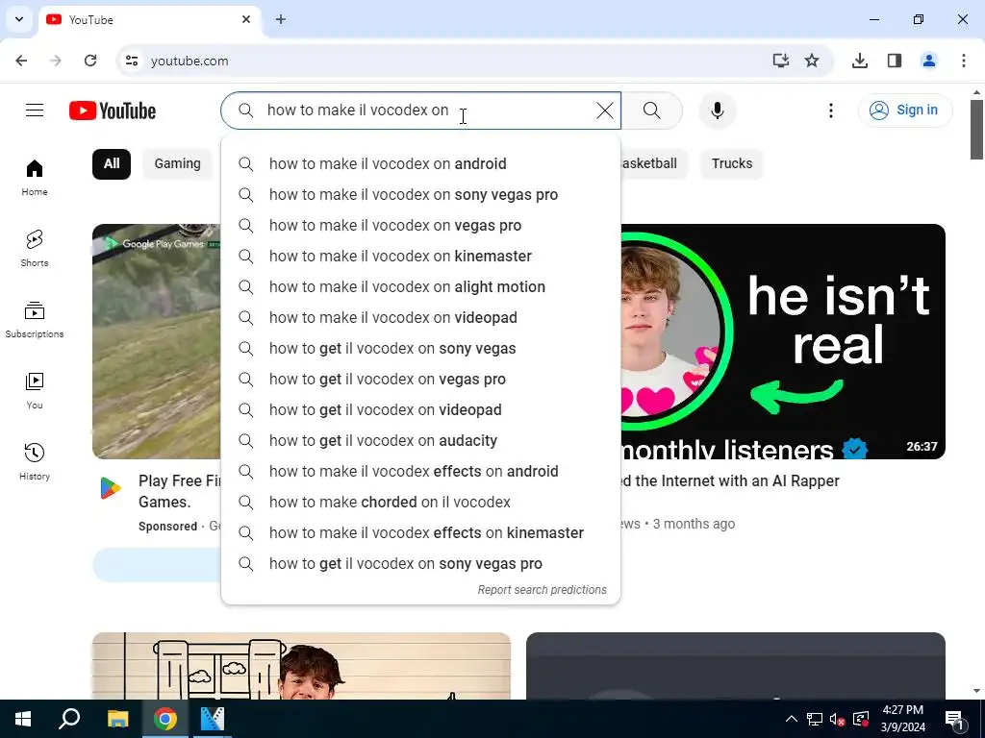The image size is (985, 738).
Task: Open the You section
Action: click(35, 390)
